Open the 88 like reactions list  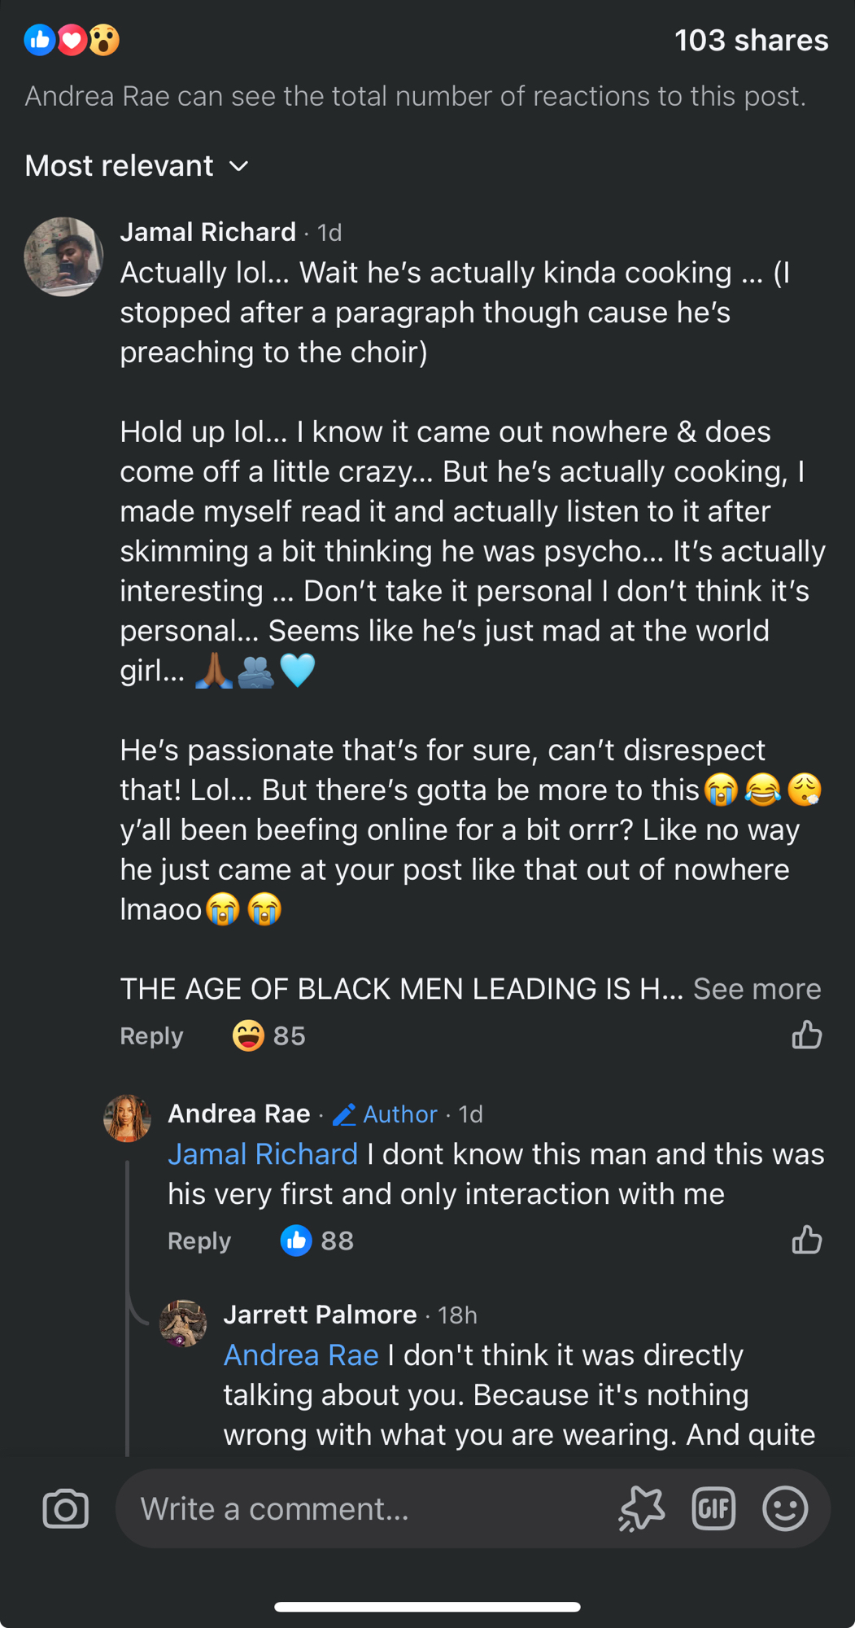pyautogui.click(x=316, y=1241)
